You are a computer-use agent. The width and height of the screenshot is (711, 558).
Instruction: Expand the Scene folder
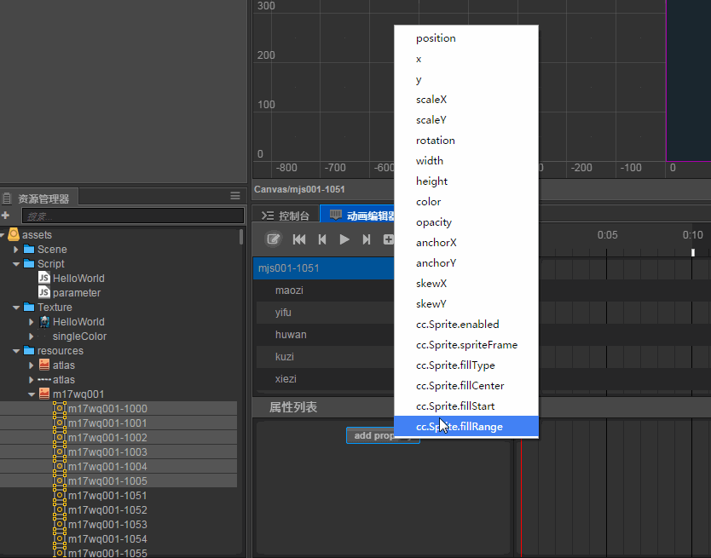16,250
